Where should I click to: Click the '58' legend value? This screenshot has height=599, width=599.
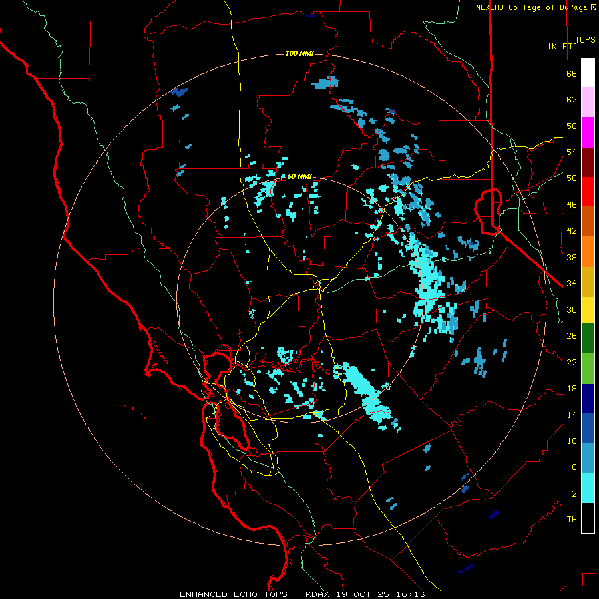click(572, 126)
